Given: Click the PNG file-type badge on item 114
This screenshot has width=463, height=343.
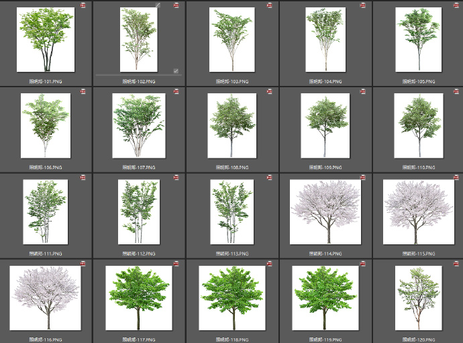Looking at the screenshot, I should [363, 178].
